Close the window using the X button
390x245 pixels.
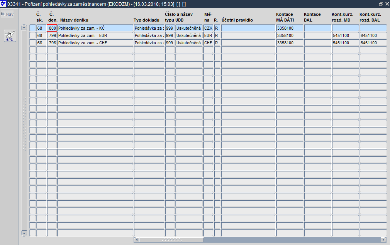[387, 4]
